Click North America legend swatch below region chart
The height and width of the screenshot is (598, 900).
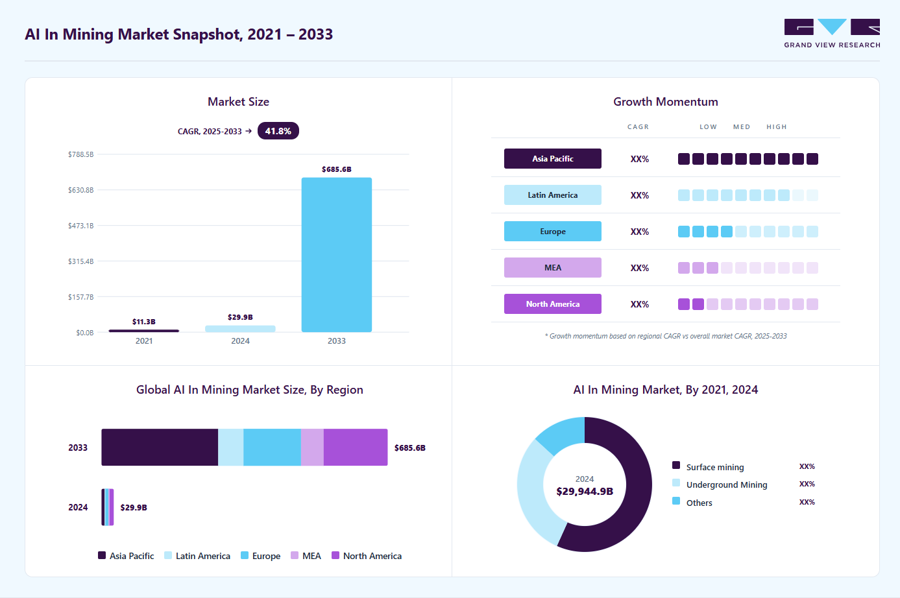click(x=335, y=555)
